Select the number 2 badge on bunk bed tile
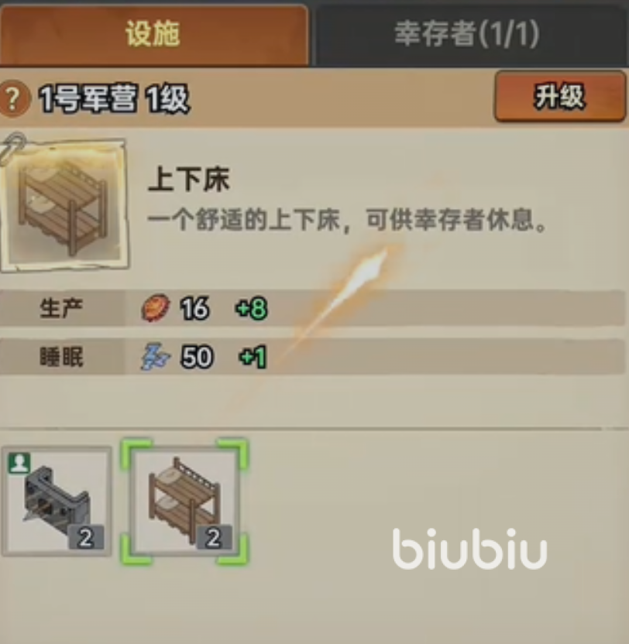 pyautogui.click(x=214, y=537)
